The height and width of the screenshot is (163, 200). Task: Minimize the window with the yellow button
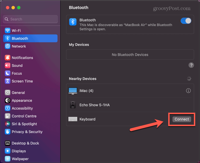pos(13,8)
